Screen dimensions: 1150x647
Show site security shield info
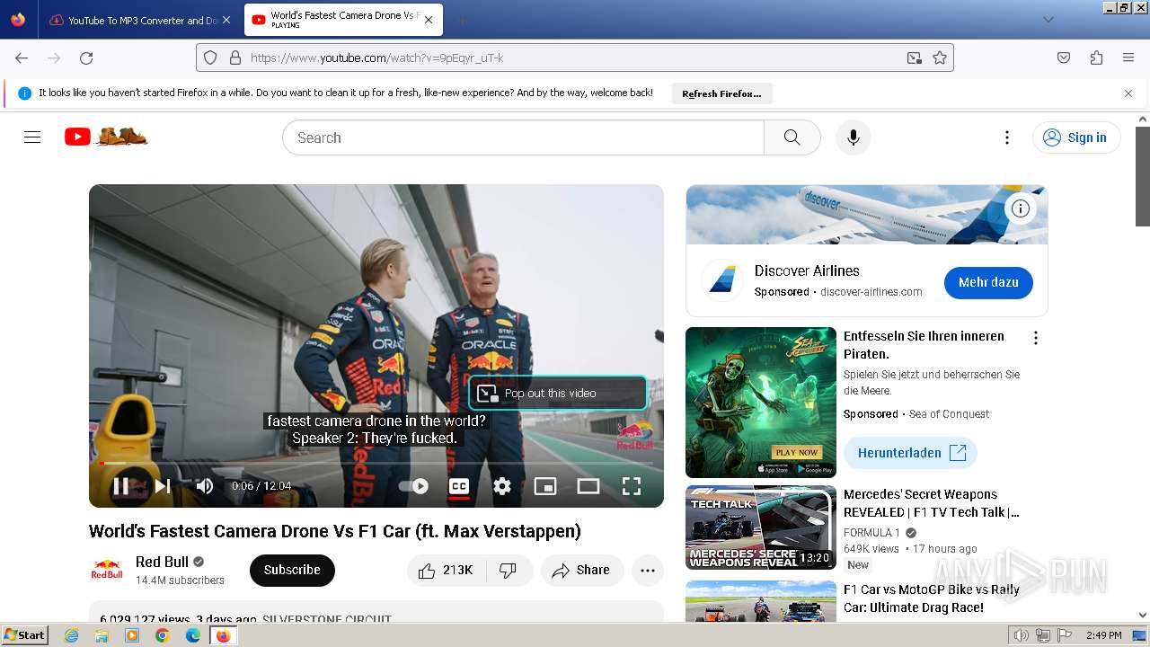click(210, 58)
